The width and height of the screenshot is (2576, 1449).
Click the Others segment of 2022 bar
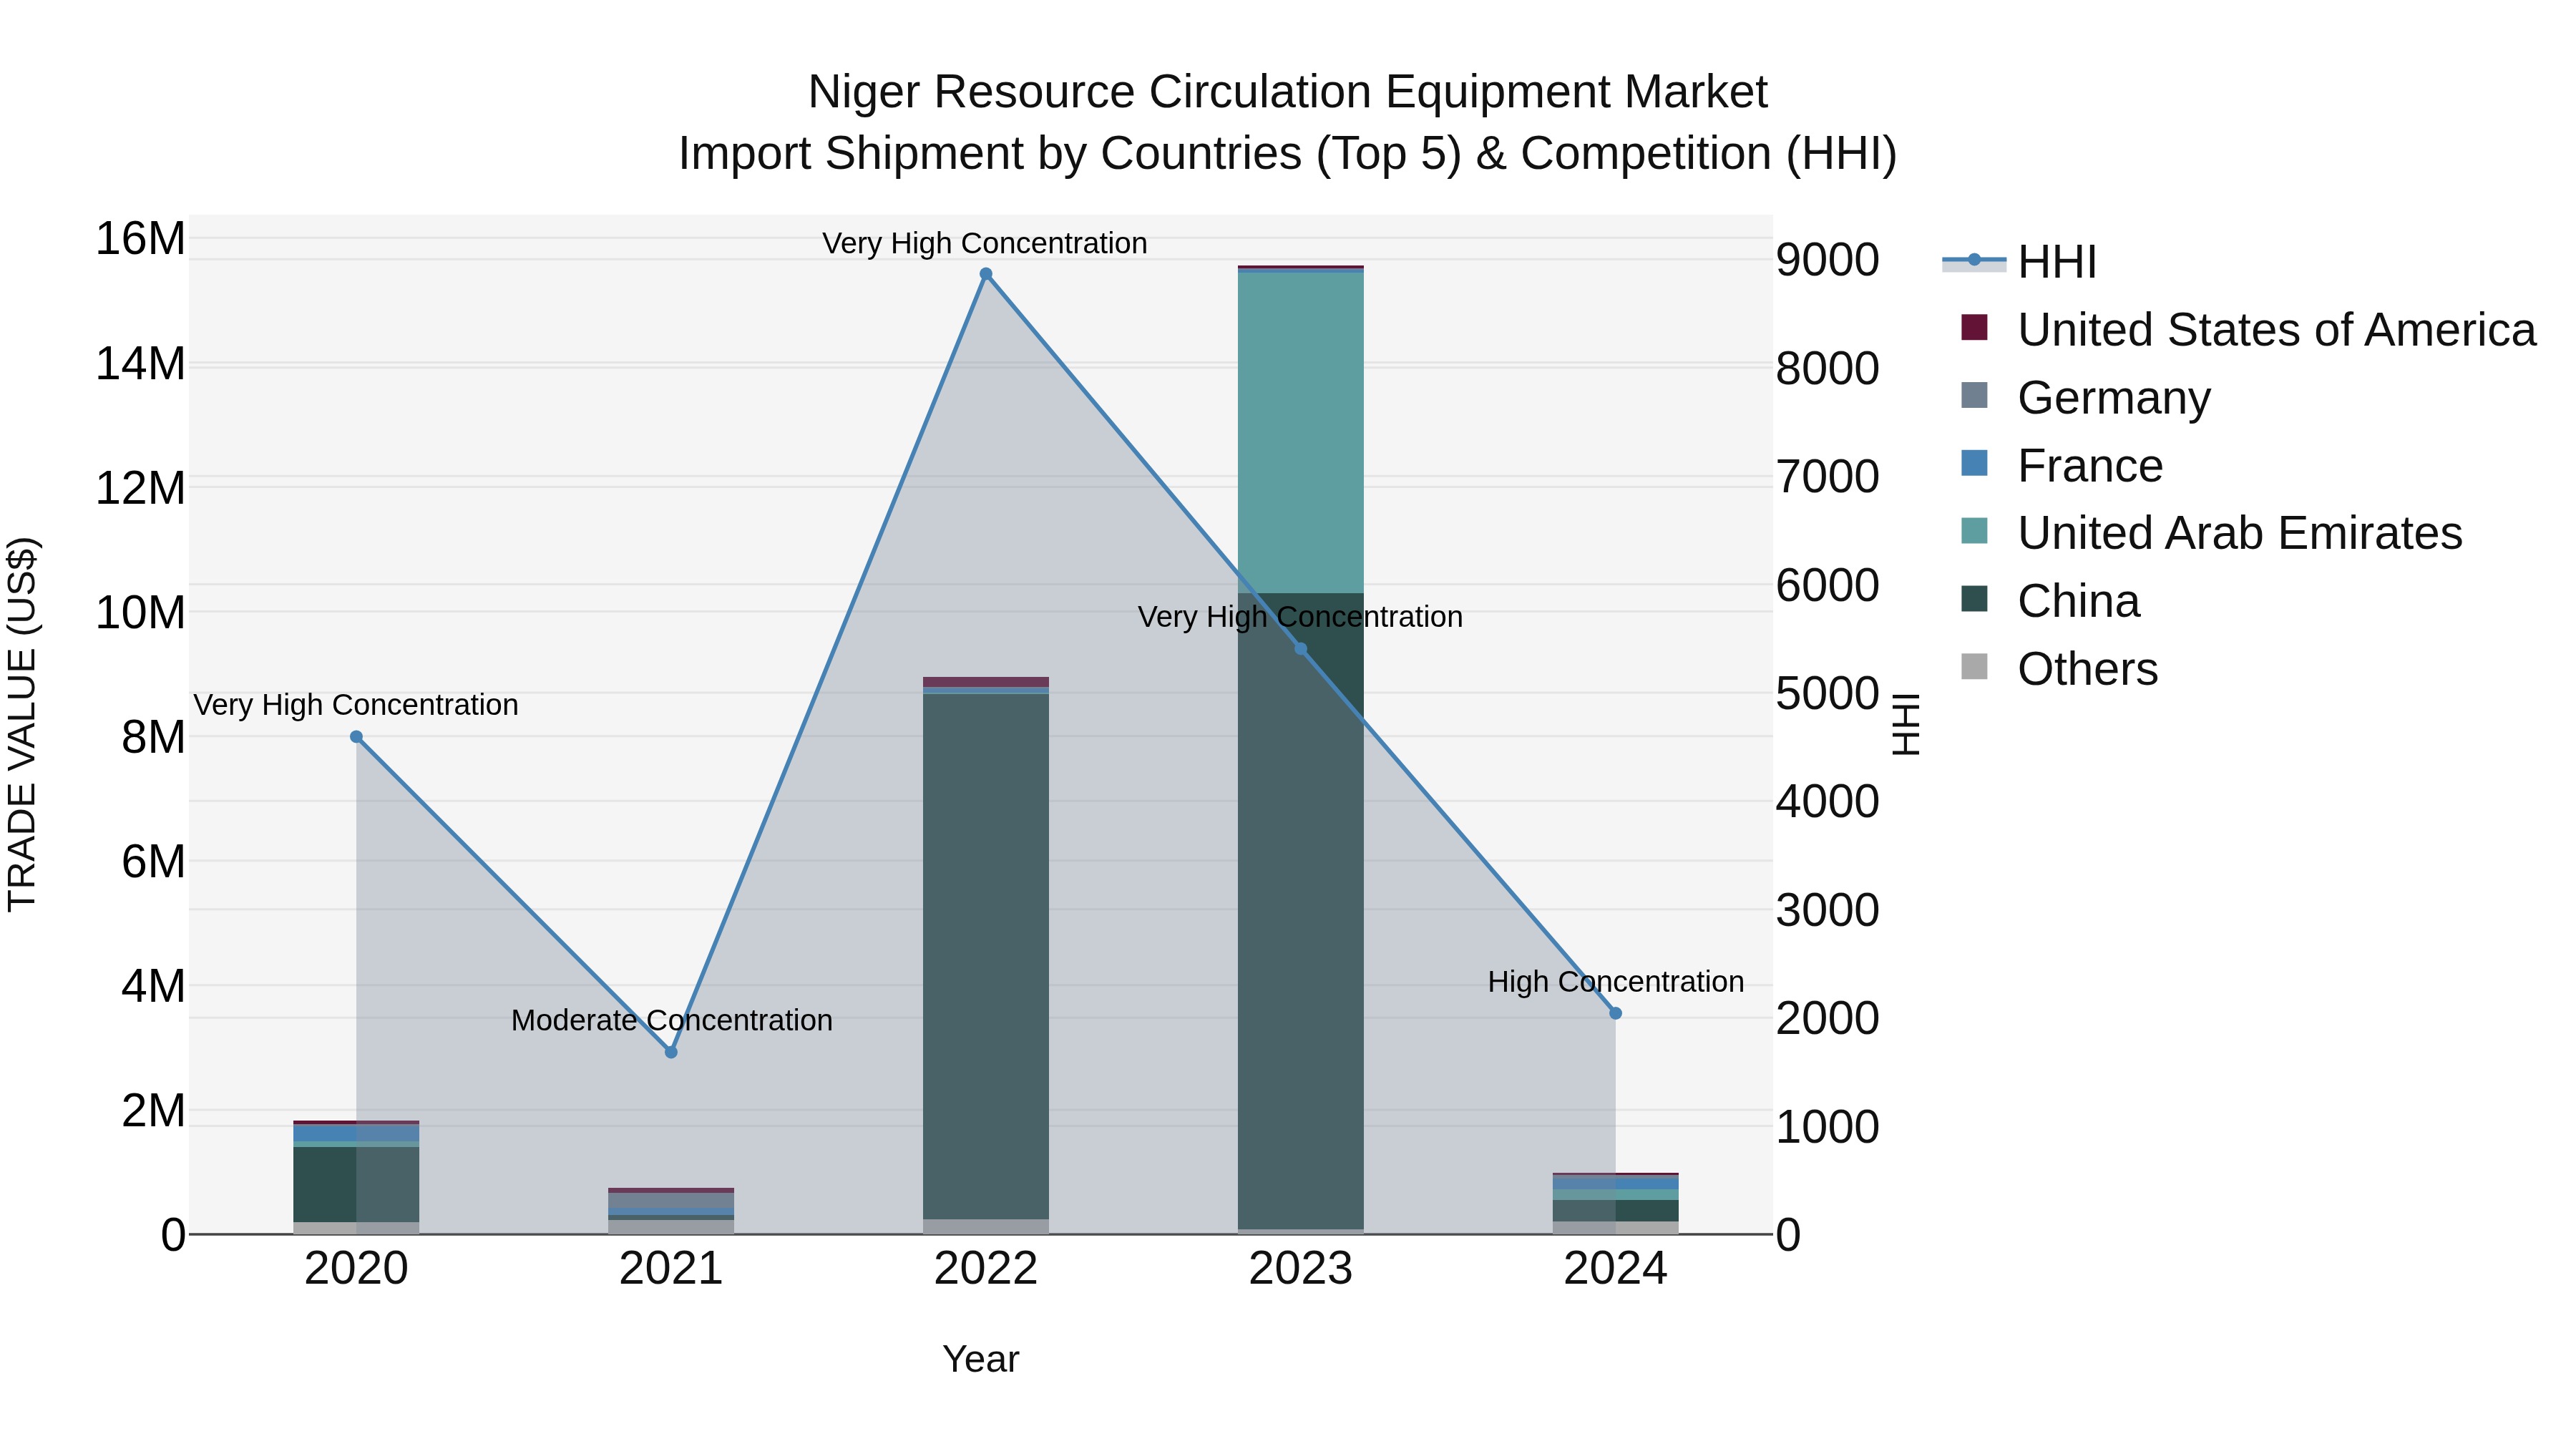(986, 1227)
